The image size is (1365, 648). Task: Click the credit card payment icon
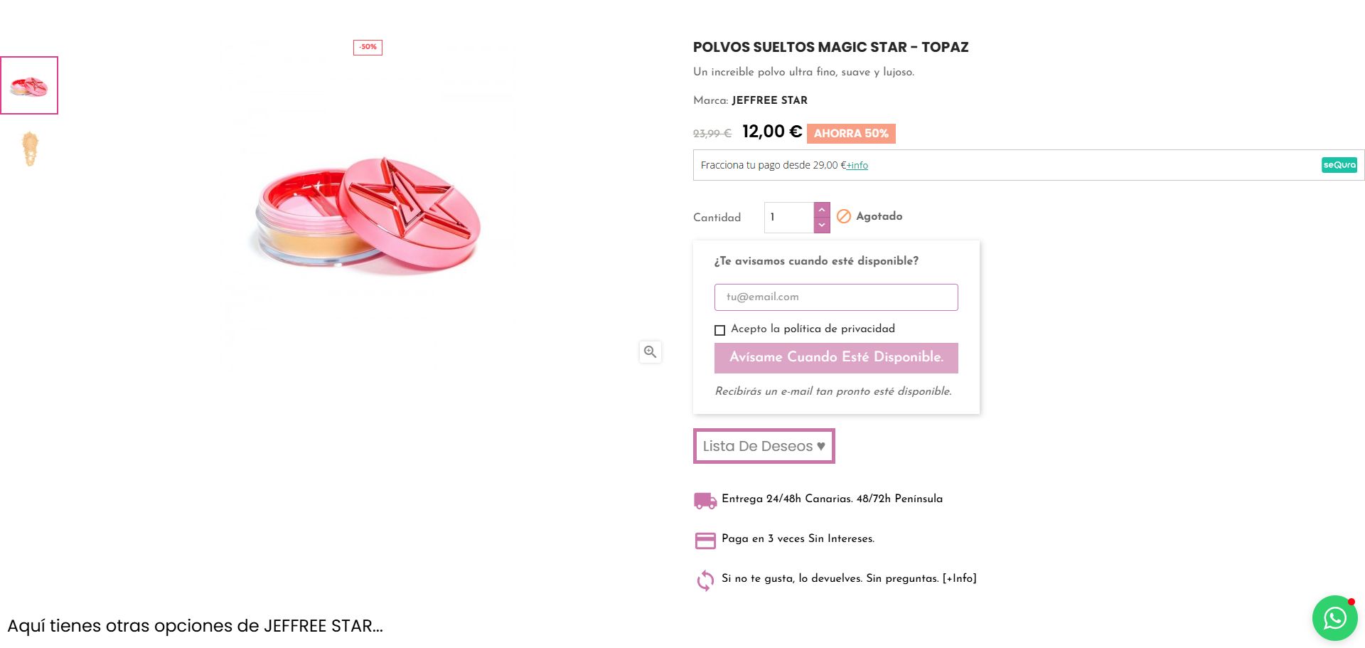click(x=705, y=541)
